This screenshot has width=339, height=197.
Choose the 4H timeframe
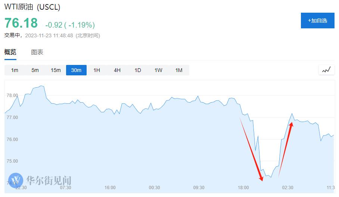click(117, 70)
